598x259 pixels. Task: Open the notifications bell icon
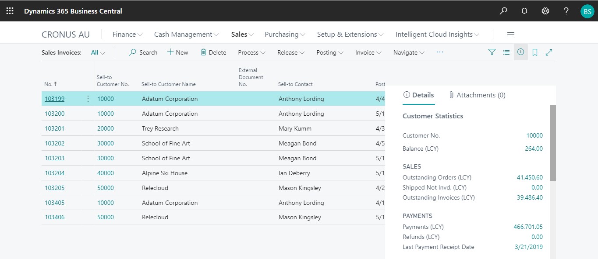pos(524,11)
